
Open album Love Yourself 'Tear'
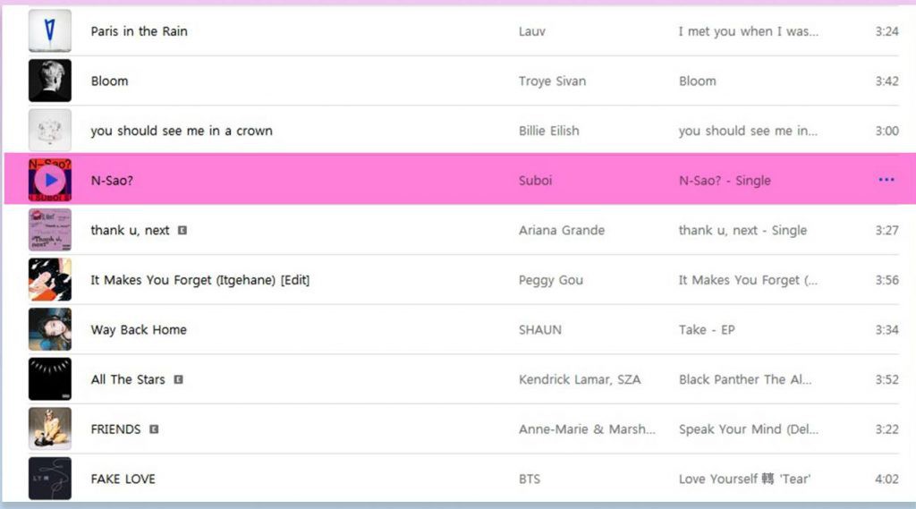point(744,479)
